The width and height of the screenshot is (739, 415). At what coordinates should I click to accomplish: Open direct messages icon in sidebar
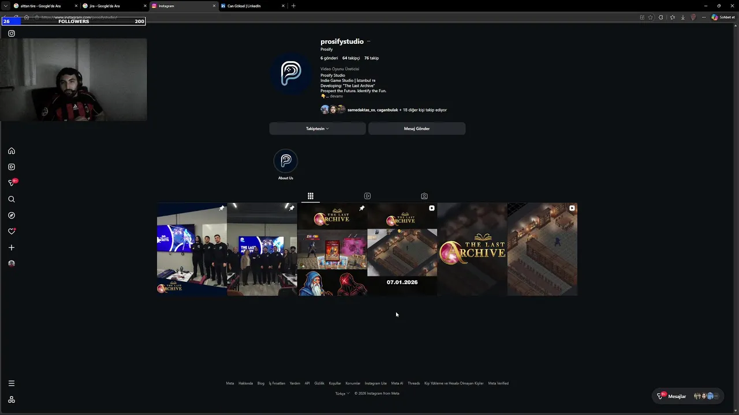coord(12,183)
